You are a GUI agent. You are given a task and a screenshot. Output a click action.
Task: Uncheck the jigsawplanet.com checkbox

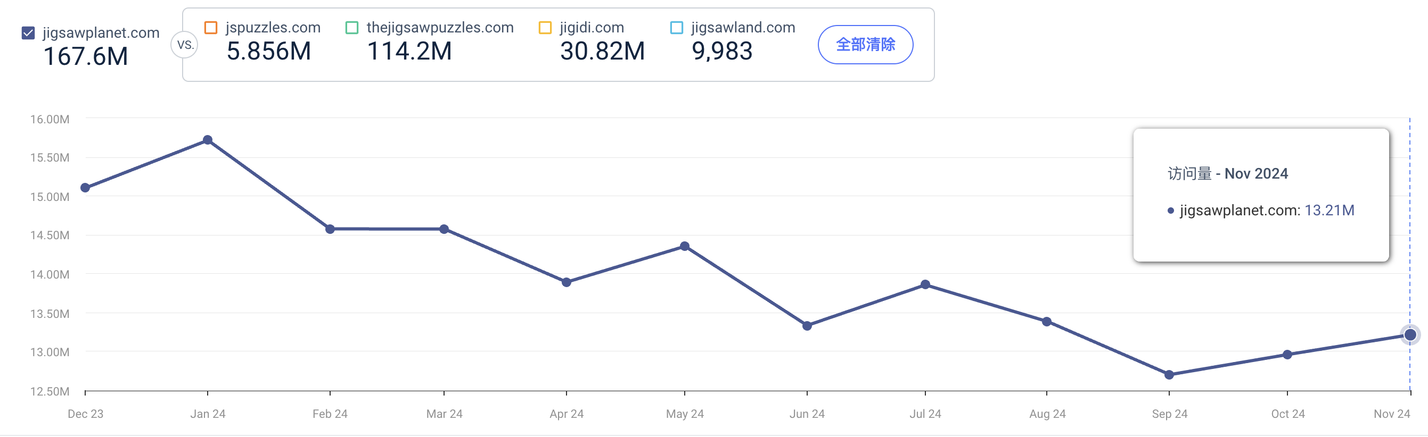tap(28, 33)
